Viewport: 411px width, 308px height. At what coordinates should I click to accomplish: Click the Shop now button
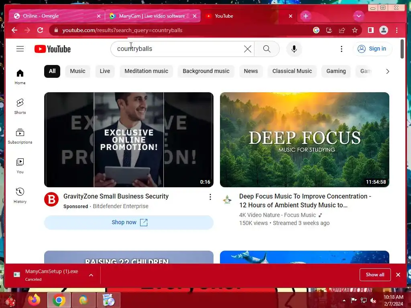129,222
